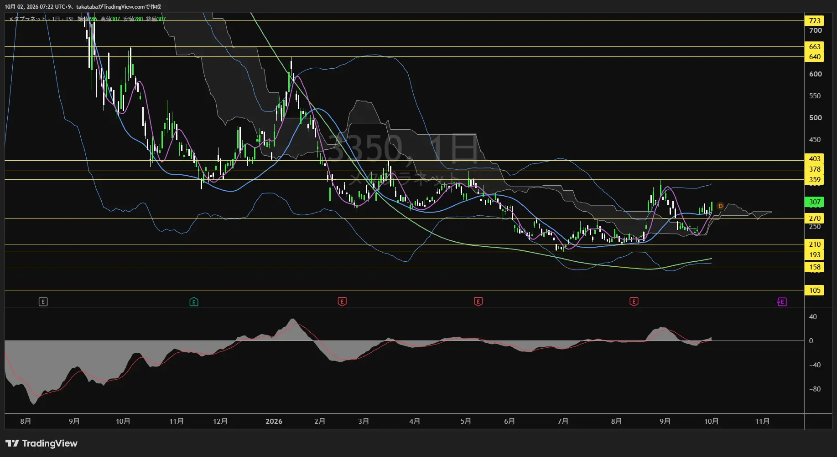Click the chart creation timestamp header text
The width and height of the screenshot is (837, 457).
click(x=83, y=7)
